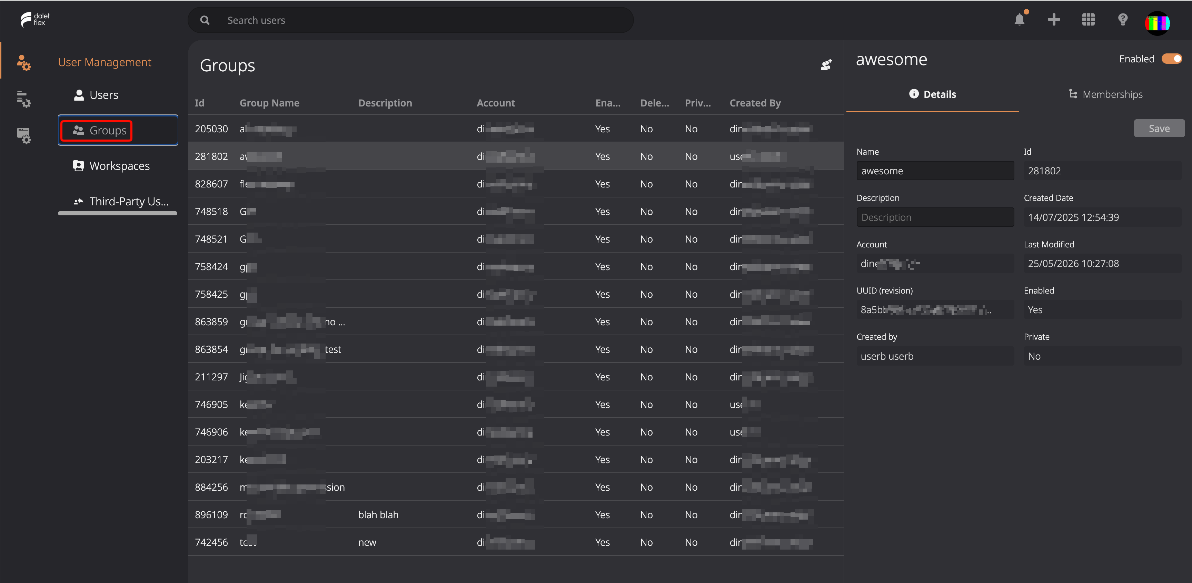The width and height of the screenshot is (1192, 583).
Task: Click the sidebar horizontal scrollbar
Action: tap(118, 213)
